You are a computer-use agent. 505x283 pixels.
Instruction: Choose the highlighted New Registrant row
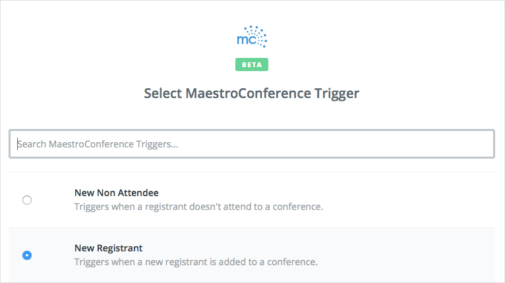(252, 255)
